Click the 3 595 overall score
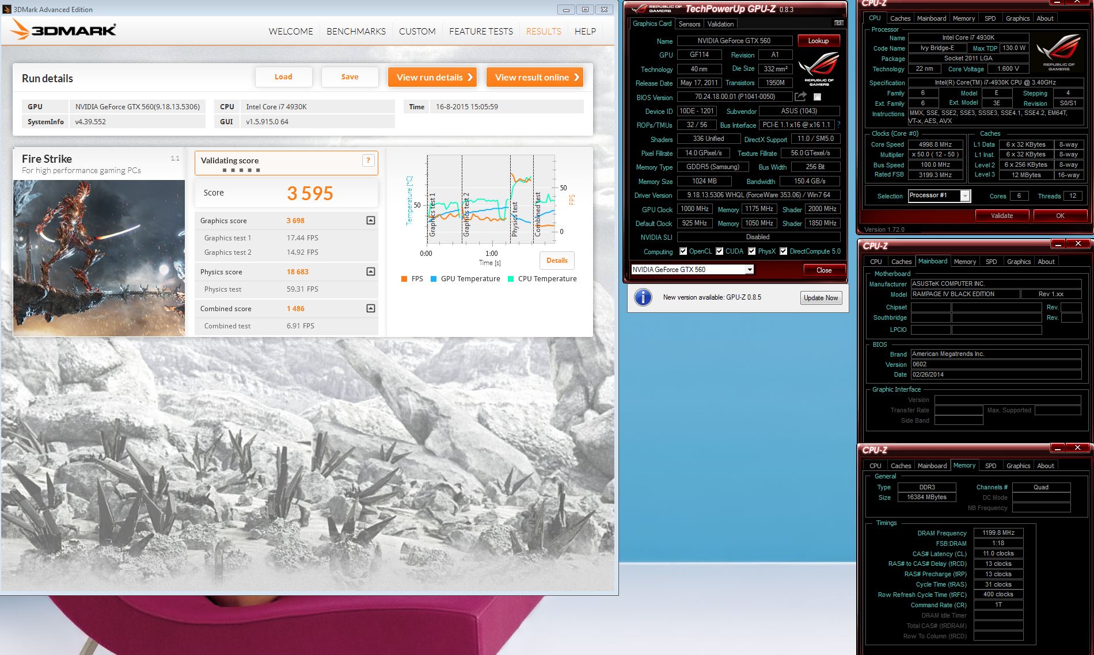This screenshot has width=1094, height=655. click(310, 193)
